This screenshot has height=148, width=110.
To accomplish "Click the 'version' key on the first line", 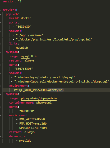I will point(8,1).
